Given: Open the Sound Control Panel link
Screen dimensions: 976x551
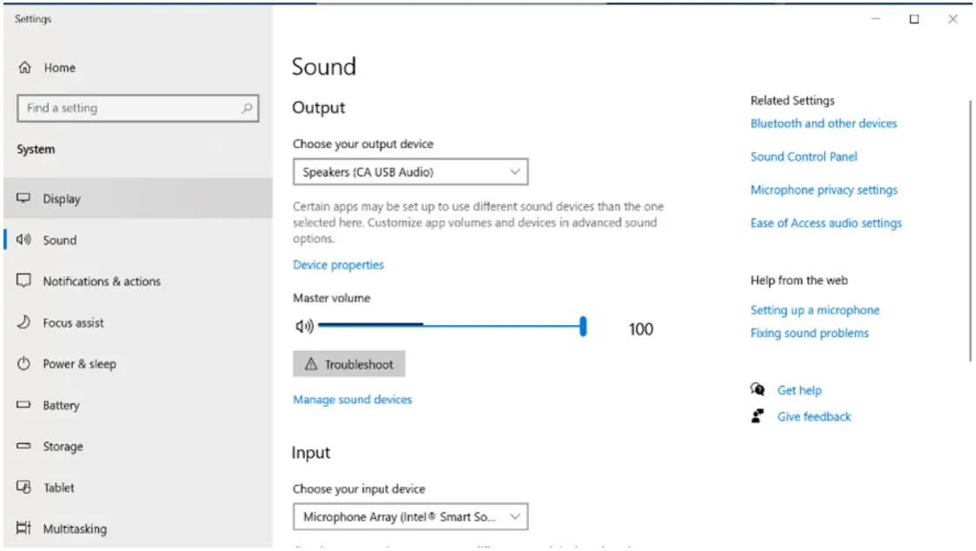Looking at the screenshot, I should point(803,156).
